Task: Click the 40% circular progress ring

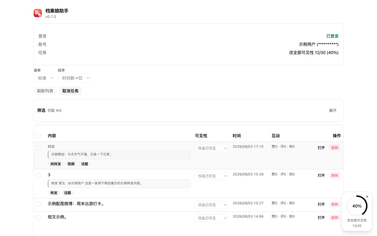Action: (357, 206)
